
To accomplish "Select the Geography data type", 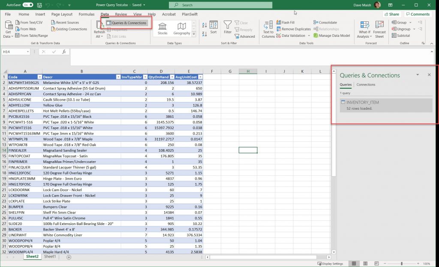I will click(181, 27).
